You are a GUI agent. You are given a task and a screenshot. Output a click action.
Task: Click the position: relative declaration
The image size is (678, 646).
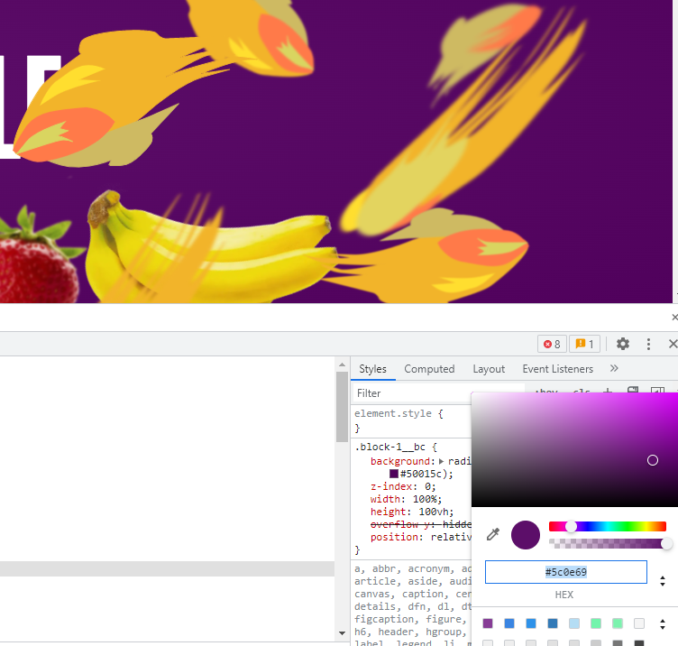click(421, 537)
